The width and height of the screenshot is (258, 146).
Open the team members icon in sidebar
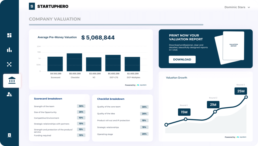coord(9,95)
